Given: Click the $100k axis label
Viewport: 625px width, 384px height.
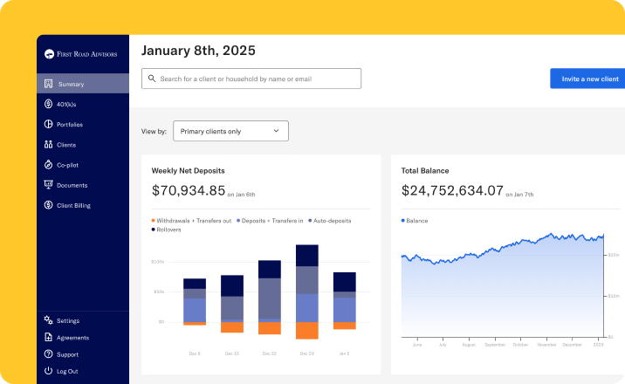Looking at the screenshot, I should (158, 262).
